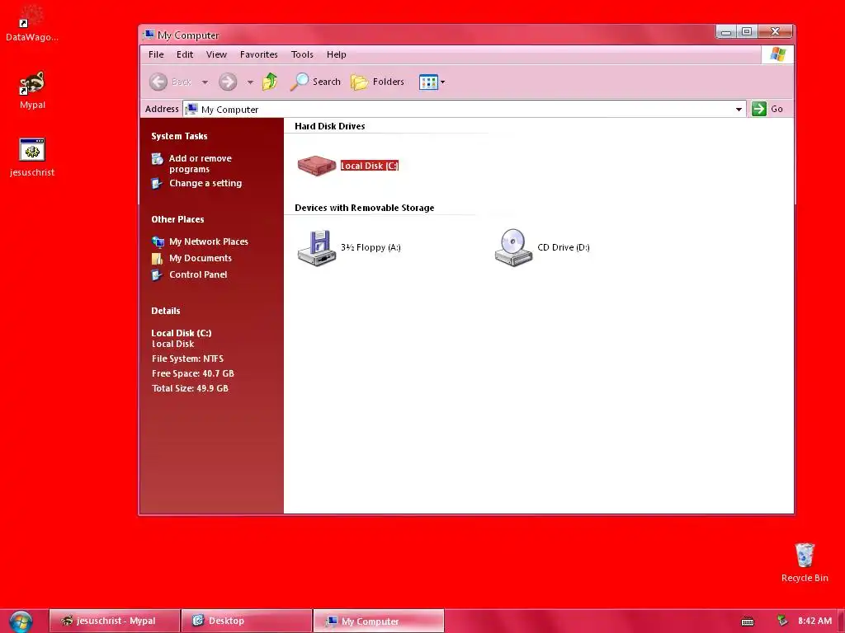
Task: Click the Total Size: 49.9 GB text
Action: (190, 389)
